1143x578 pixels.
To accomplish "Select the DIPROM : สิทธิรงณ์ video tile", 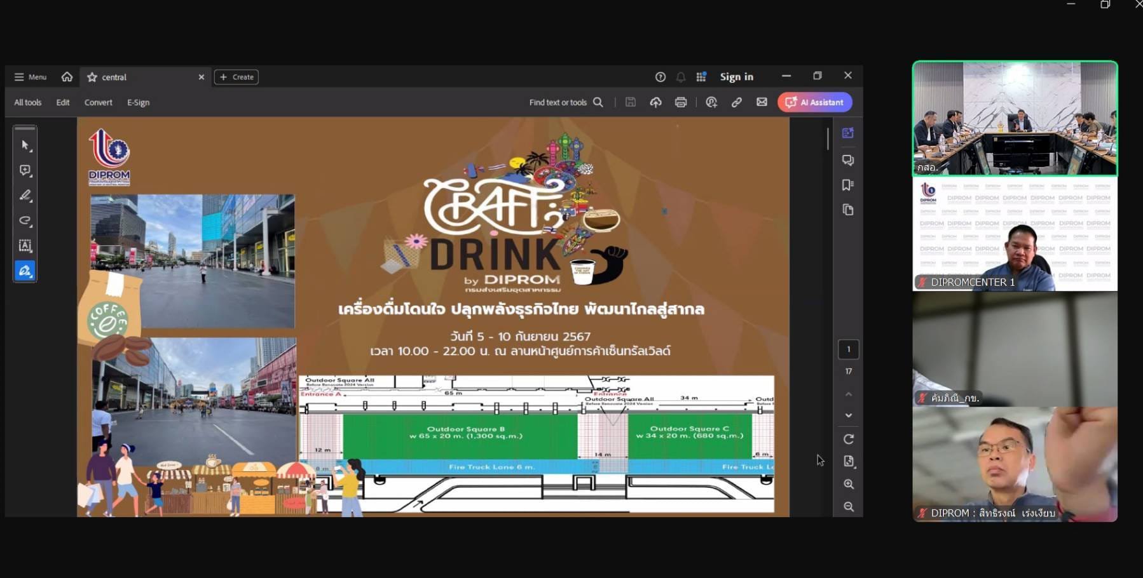I will tap(1015, 464).
